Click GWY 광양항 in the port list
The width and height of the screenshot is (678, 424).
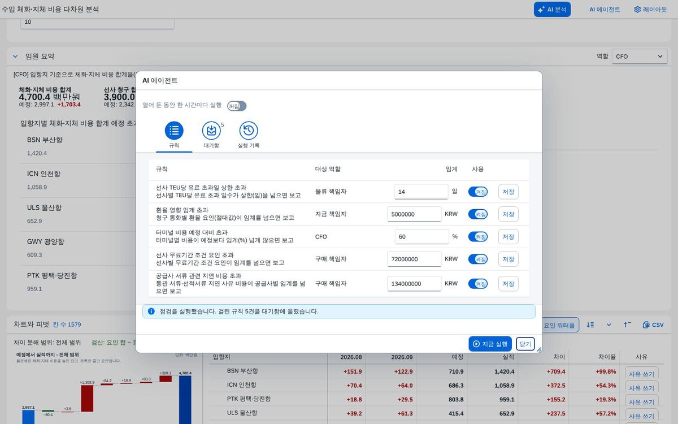pyautogui.click(x=46, y=241)
